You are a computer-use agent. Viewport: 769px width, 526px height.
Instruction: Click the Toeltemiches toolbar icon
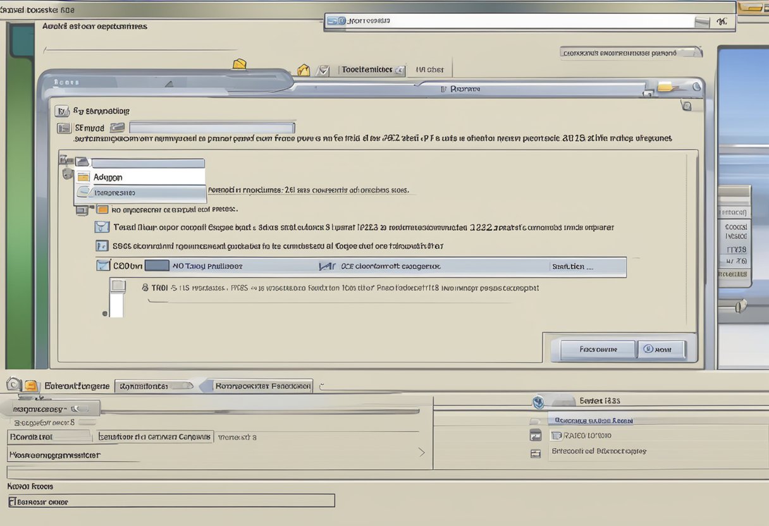coord(371,70)
